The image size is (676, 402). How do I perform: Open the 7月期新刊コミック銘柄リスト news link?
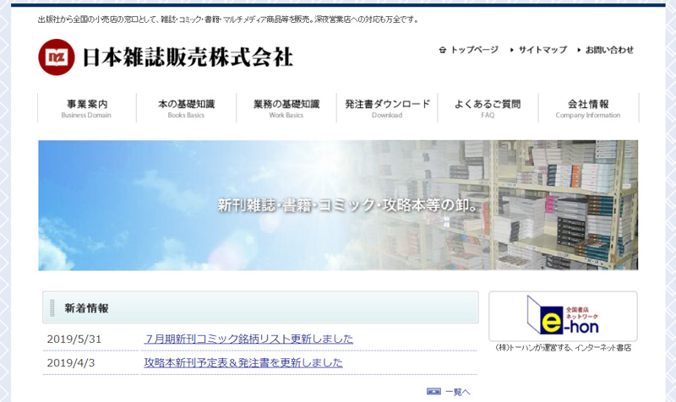[248, 339]
